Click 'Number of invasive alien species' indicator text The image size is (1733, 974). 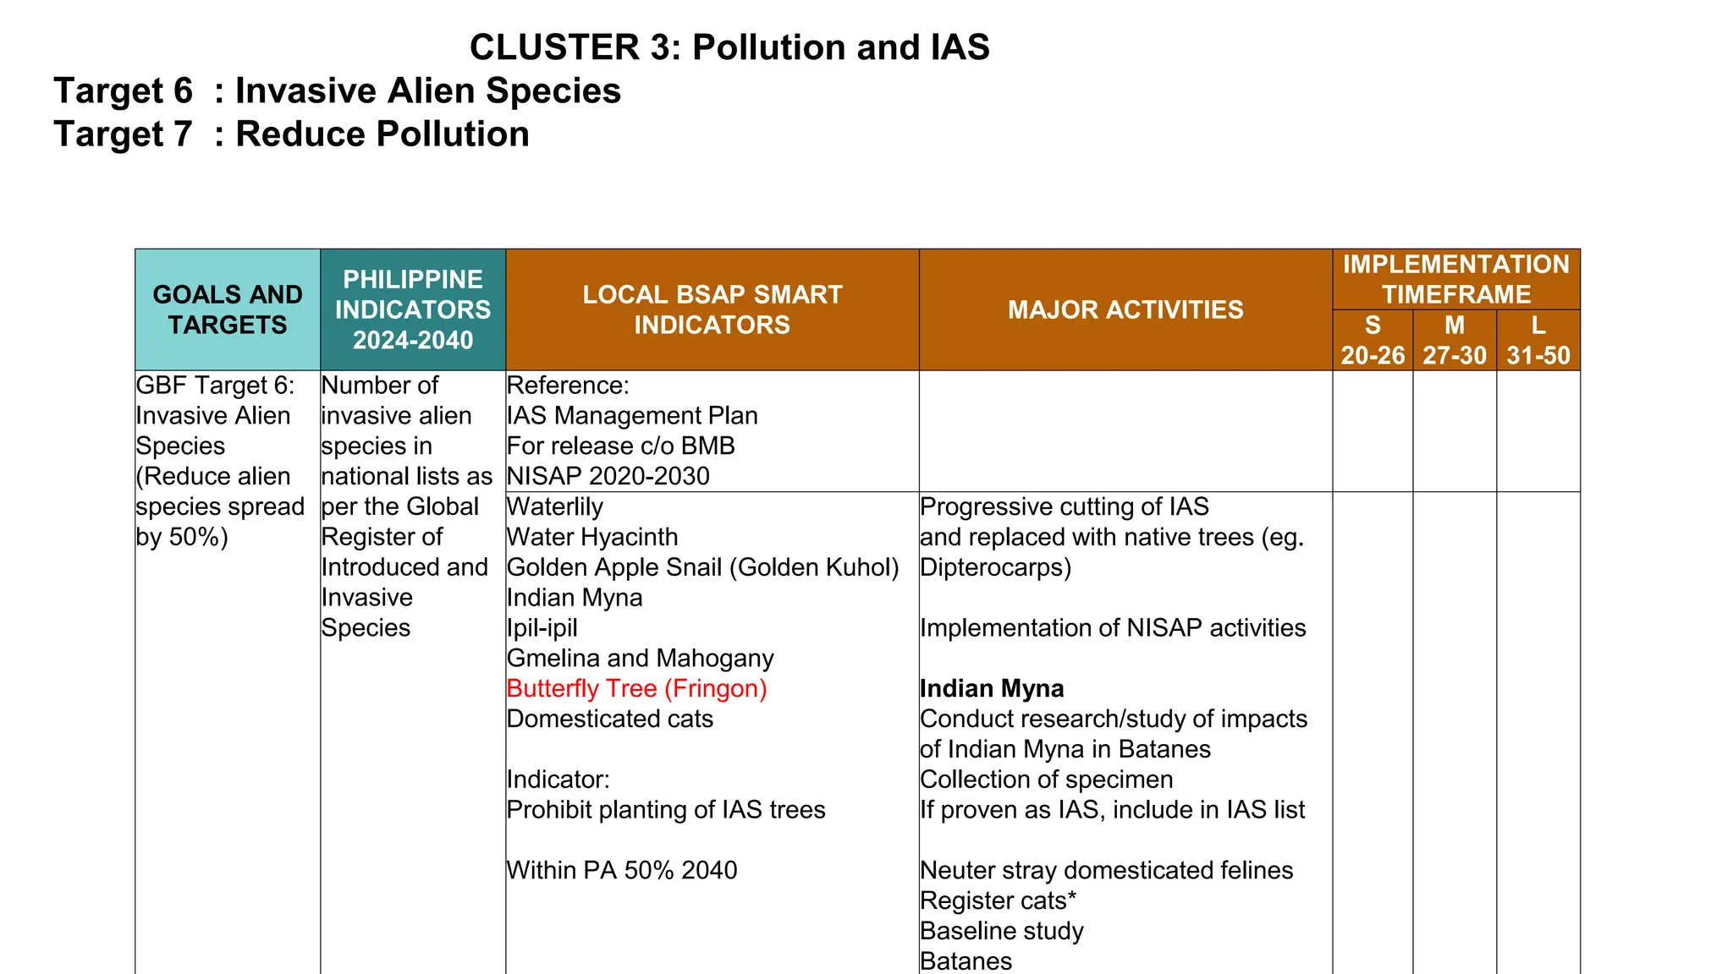point(397,415)
